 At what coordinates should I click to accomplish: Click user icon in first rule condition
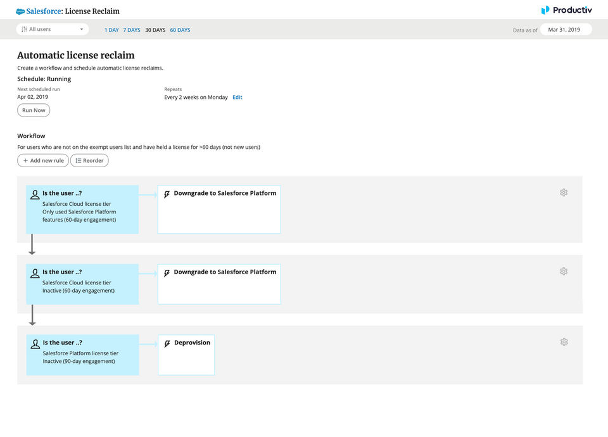35,195
